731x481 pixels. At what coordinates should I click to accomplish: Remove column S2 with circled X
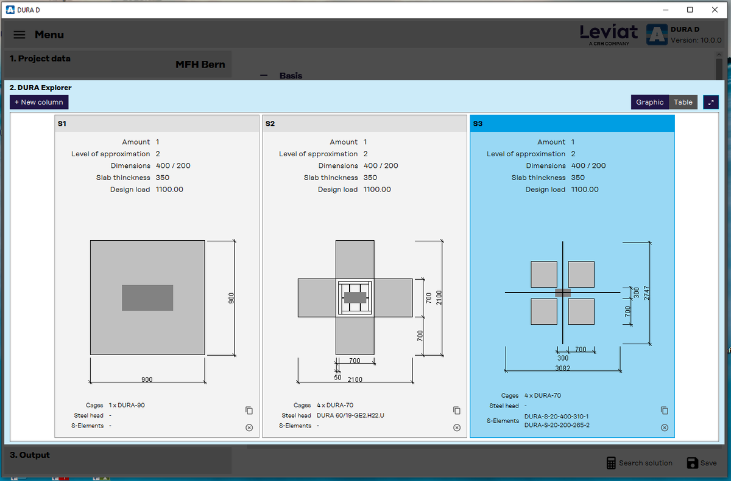point(457,427)
